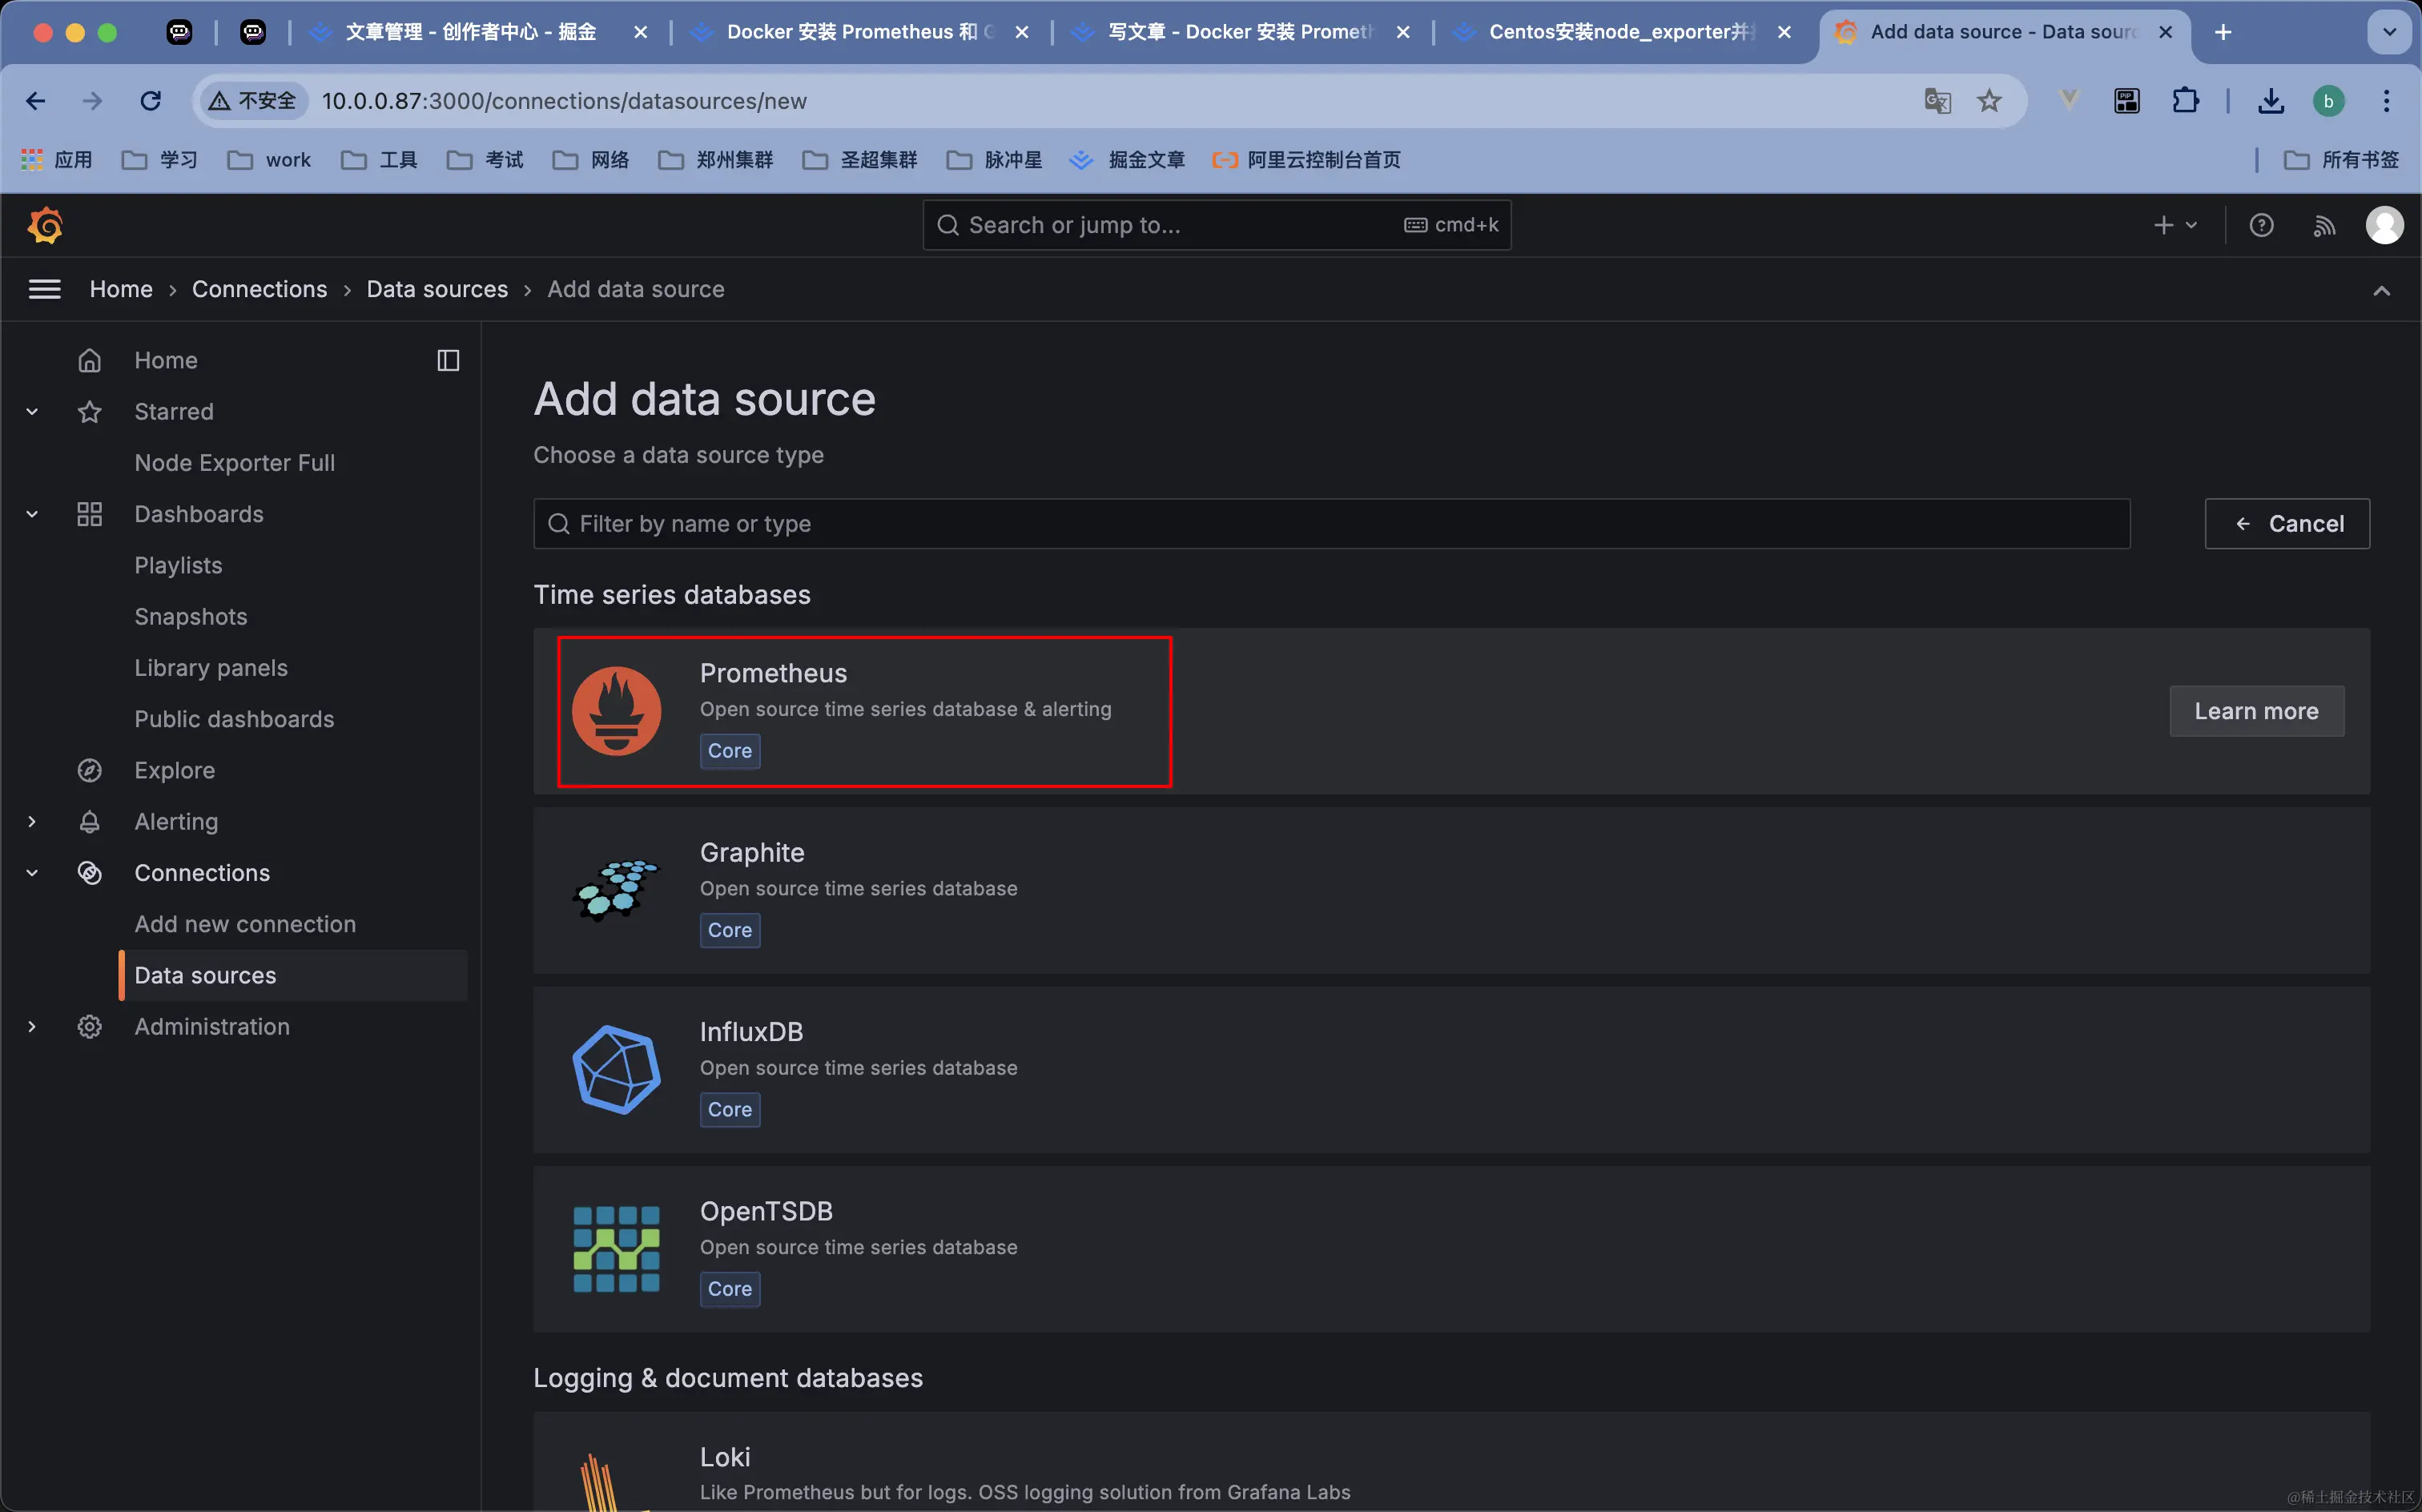Open Playlists in the sidebar
This screenshot has height=1512, width=2422.
[x=178, y=565]
